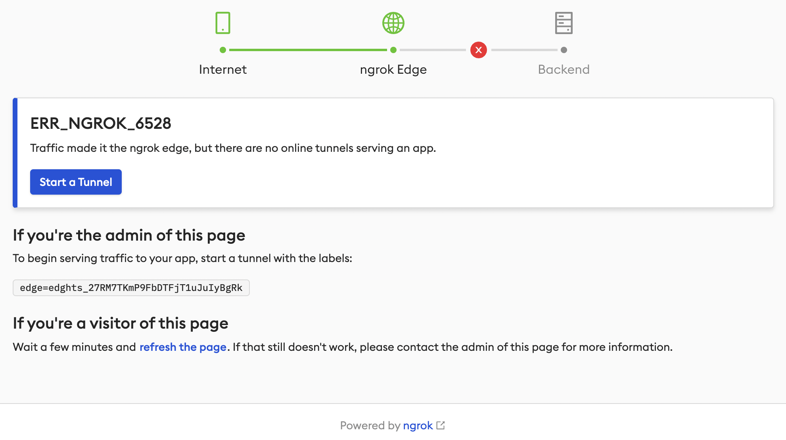Click the gray server Backend icon
786x440 pixels.
(x=564, y=23)
